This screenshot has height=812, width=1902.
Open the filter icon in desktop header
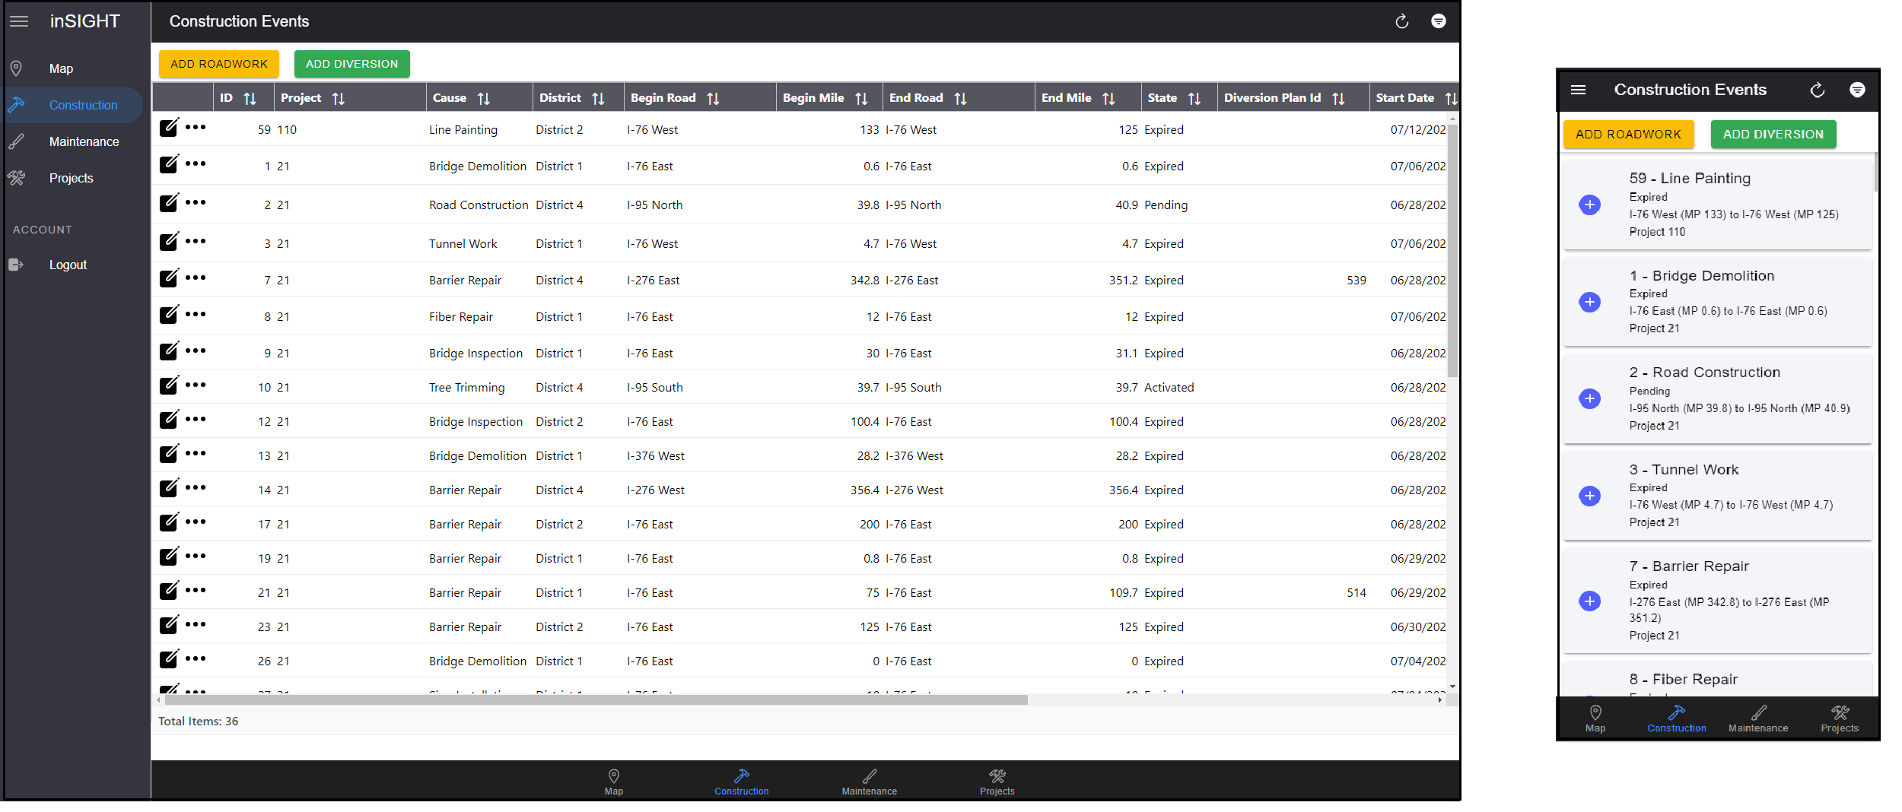click(x=1438, y=21)
